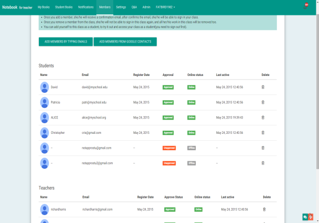Click Approved badge in richardharris's row
This screenshot has width=319, height=223.
[x=170, y=209]
